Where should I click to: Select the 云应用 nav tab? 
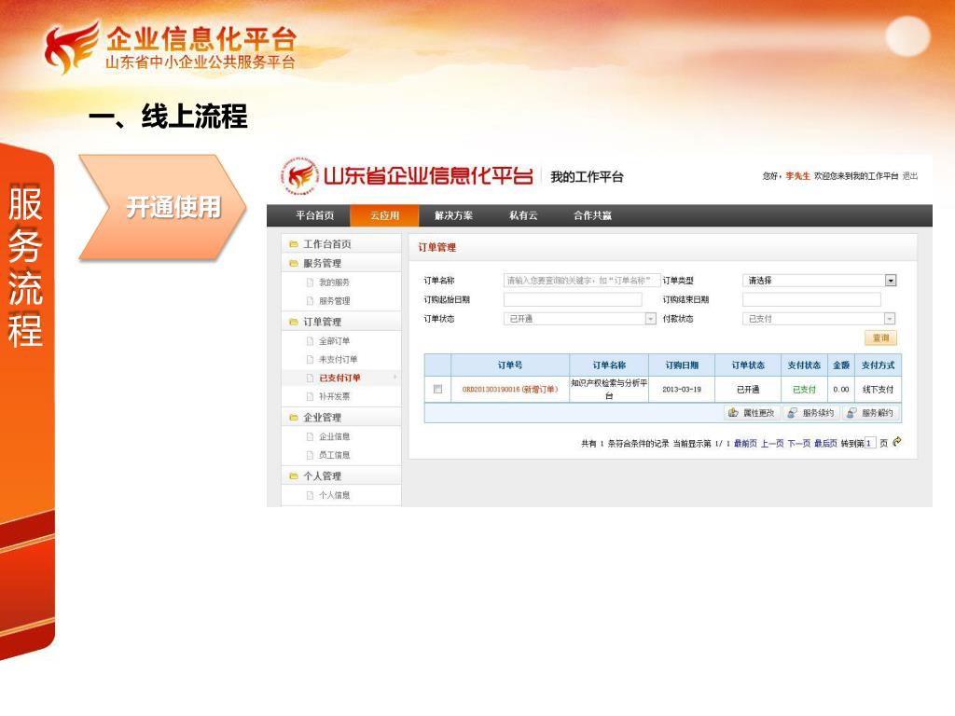[385, 215]
